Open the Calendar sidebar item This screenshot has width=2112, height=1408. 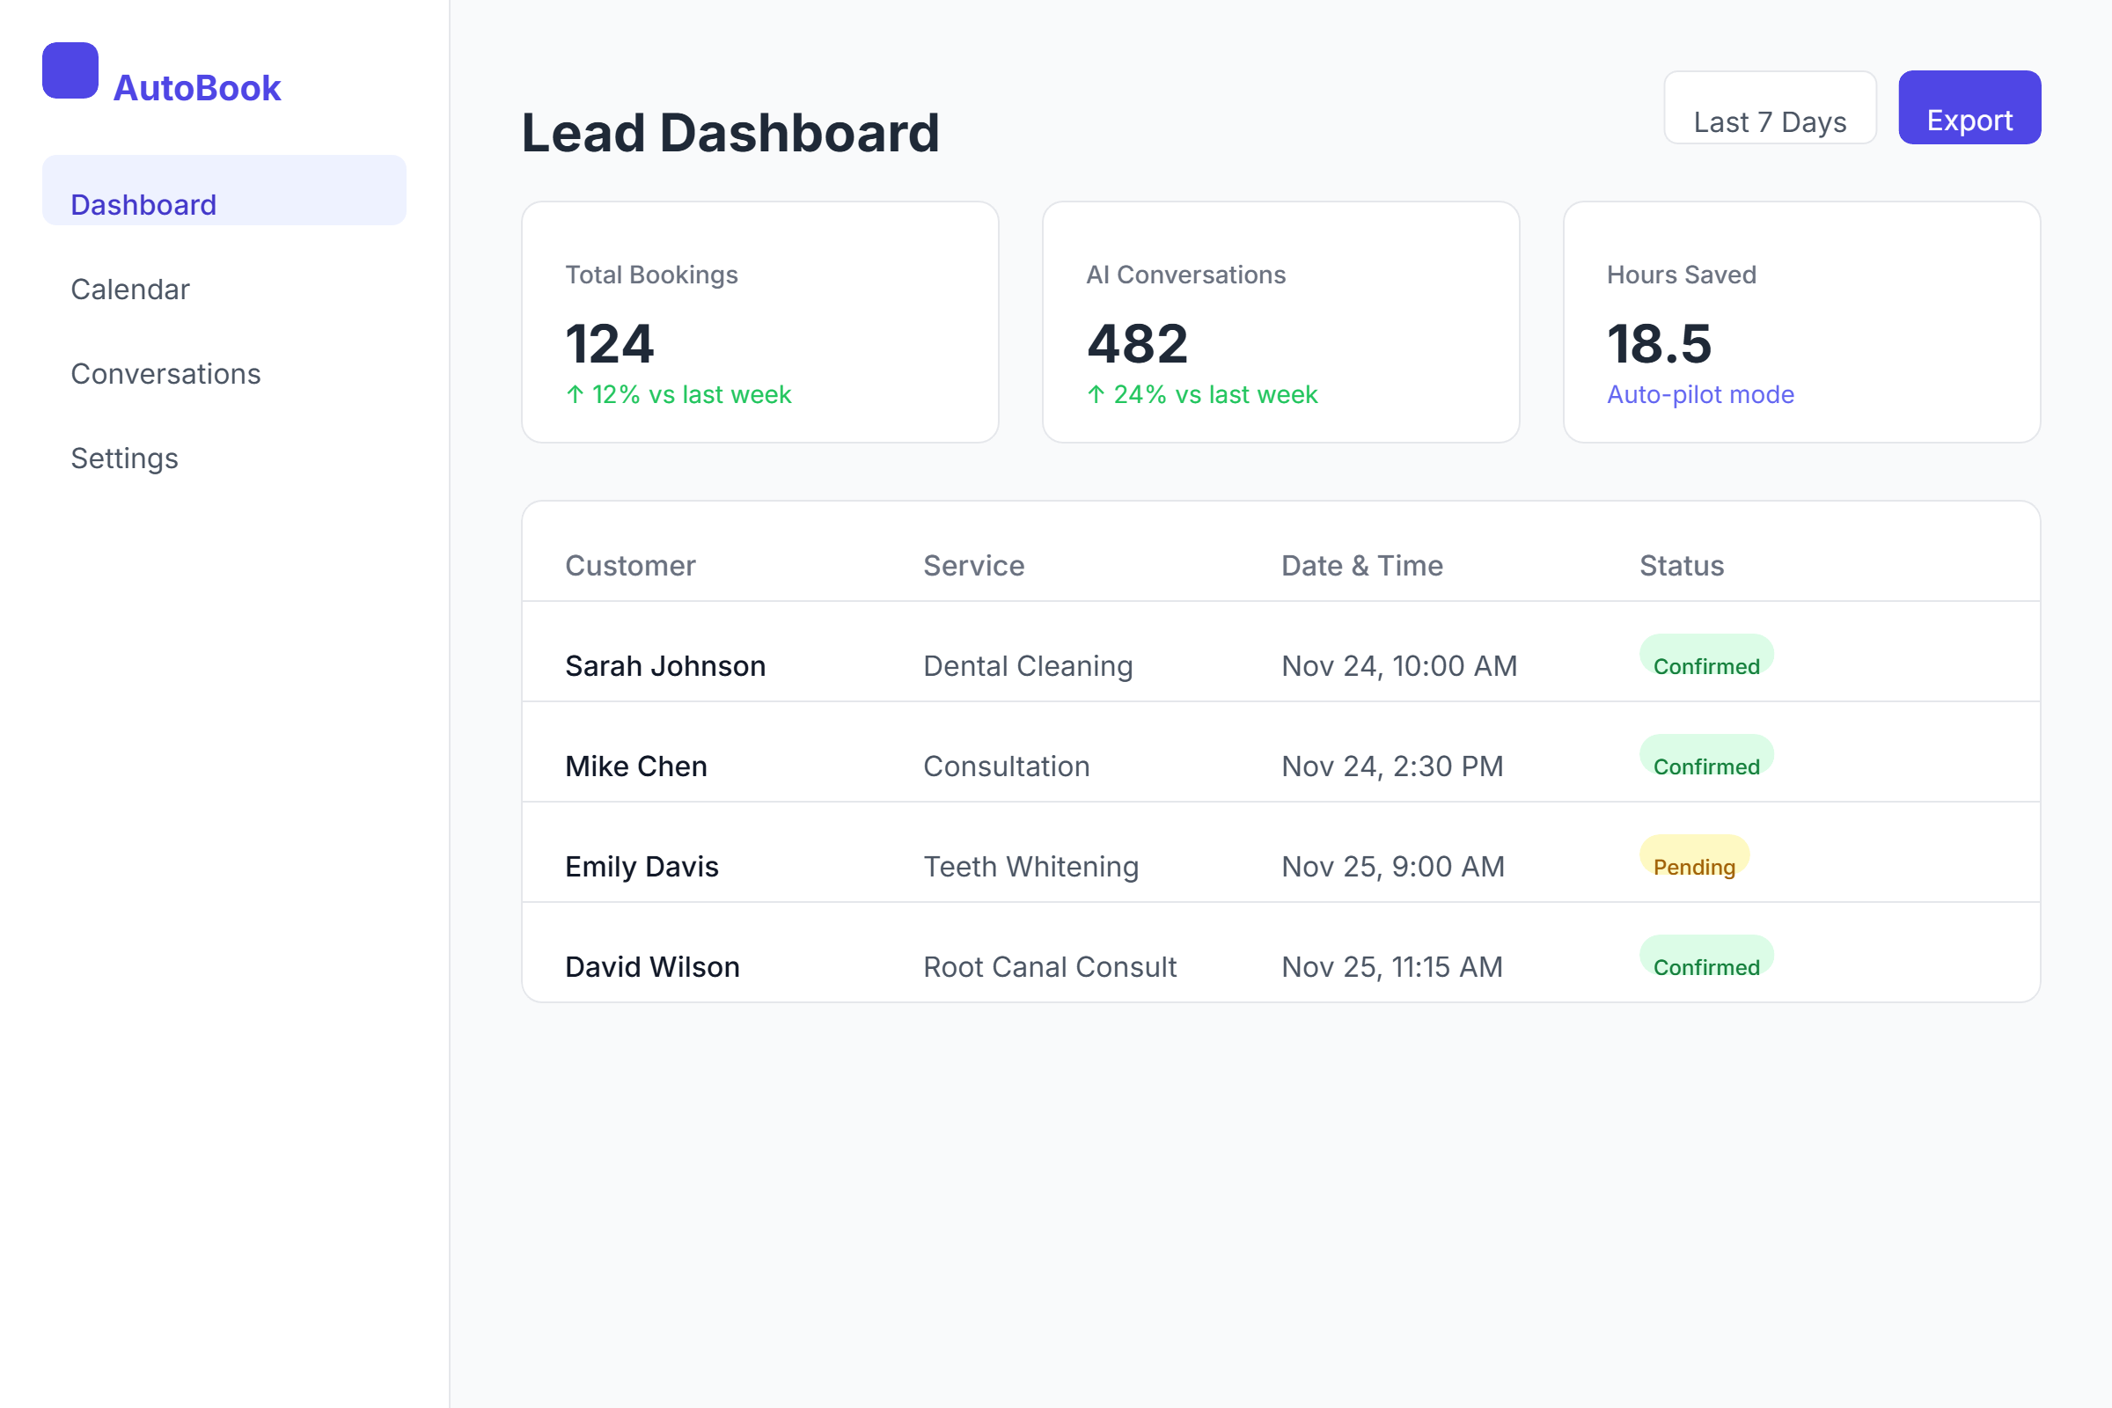[x=130, y=290]
